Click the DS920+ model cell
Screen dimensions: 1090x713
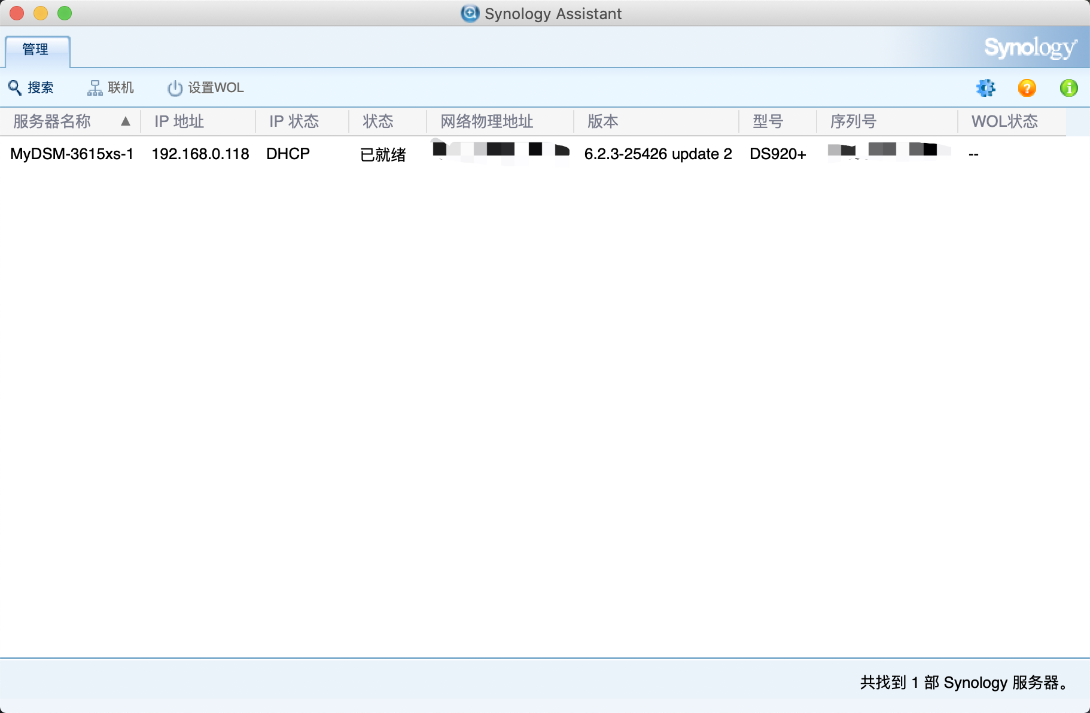[x=778, y=154]
